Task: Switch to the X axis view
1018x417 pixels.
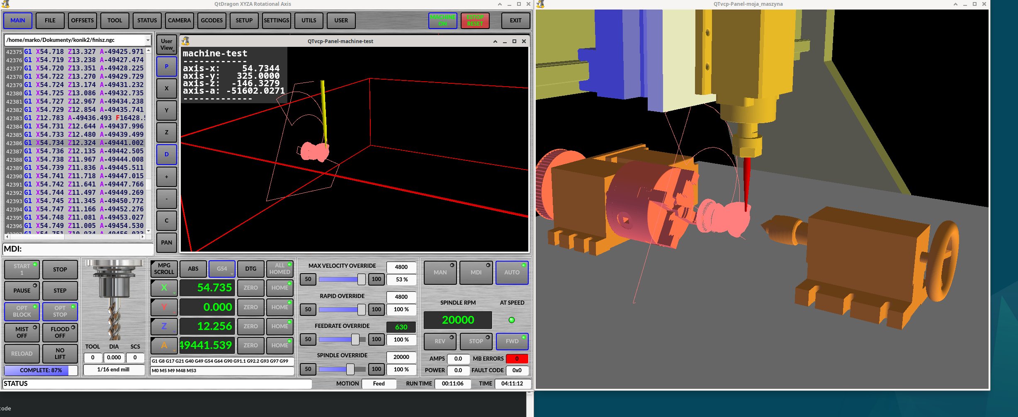Action: click(166, 88)
